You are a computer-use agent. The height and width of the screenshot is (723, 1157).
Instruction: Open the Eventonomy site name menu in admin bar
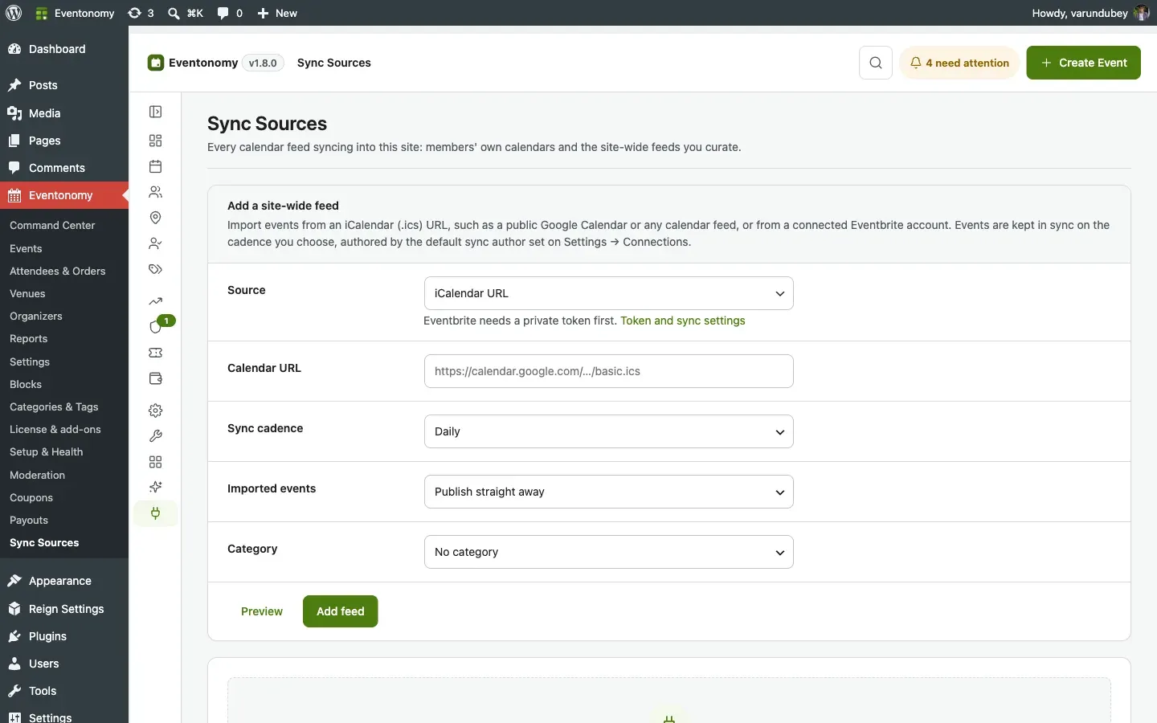pyautogui.click(x=75, y=13)
